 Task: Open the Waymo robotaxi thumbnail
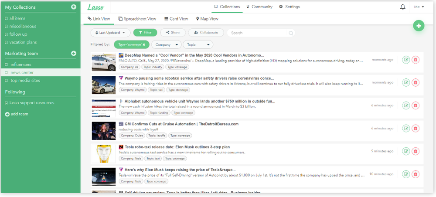tap(104, 85)
